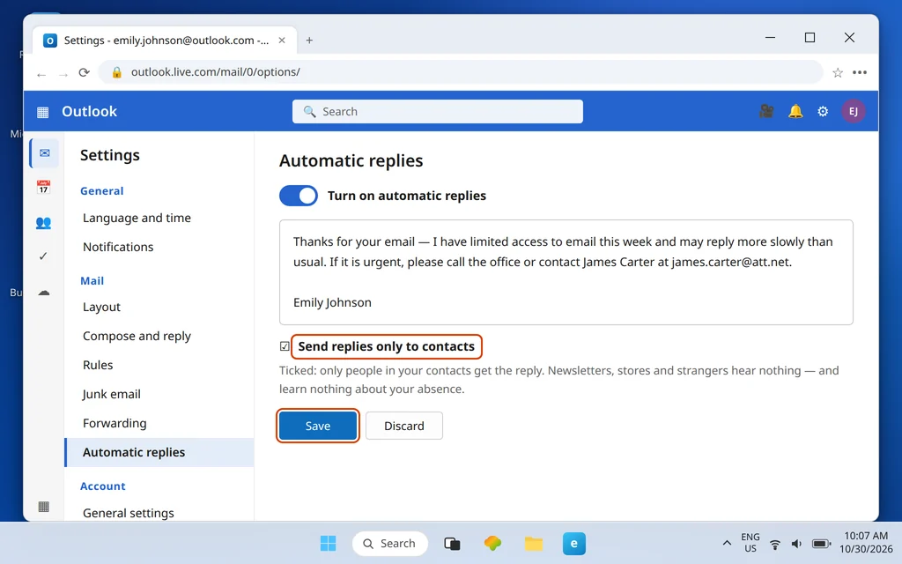This screenshot has width=902, height=564.
Task: Click the browser forward arrow
Action: (63, 74)
